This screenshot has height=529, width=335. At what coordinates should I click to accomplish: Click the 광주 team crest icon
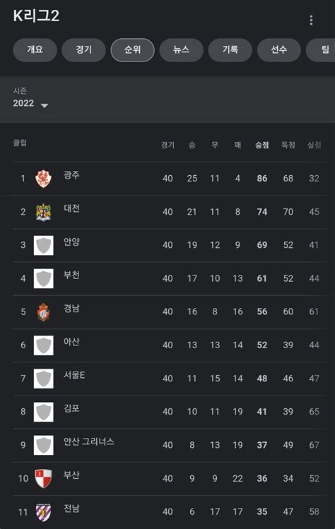pyautogui.click(x=44, y=179)
